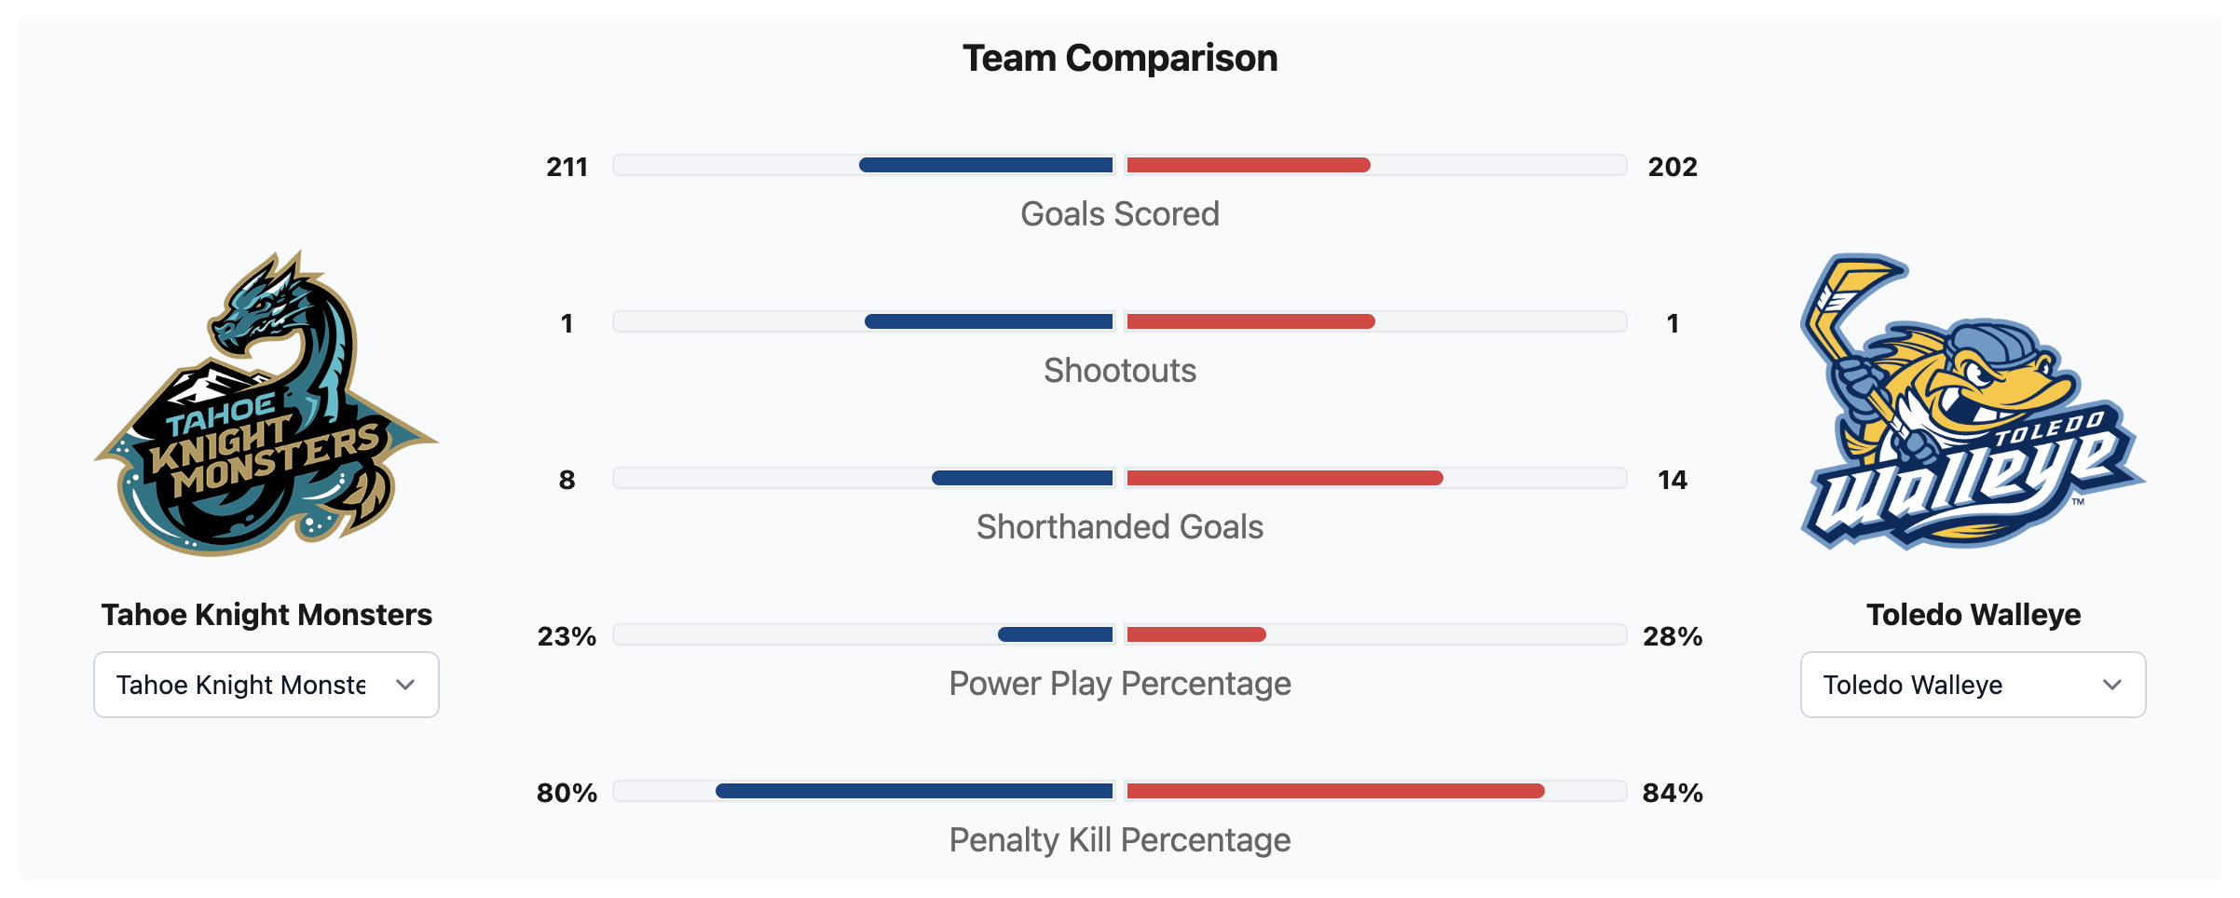2240x898 pixels.
Task: Click the red Shorthanded Goals bar
Action: point(1285,478)
